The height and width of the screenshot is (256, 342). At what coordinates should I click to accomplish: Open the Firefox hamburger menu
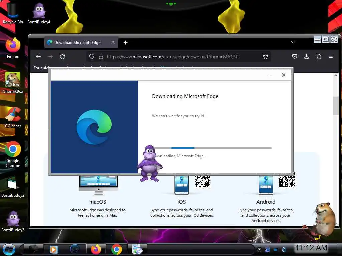coord(331,56)
